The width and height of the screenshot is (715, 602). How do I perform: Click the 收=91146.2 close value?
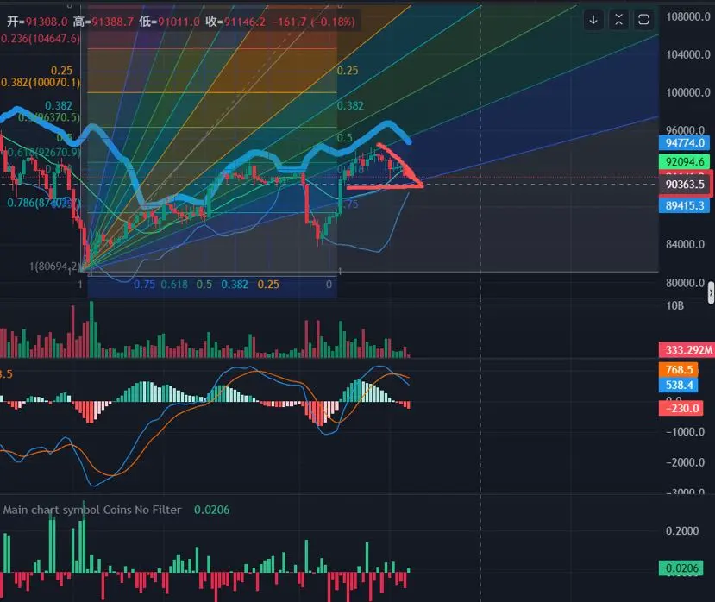[x=235, y=22]
